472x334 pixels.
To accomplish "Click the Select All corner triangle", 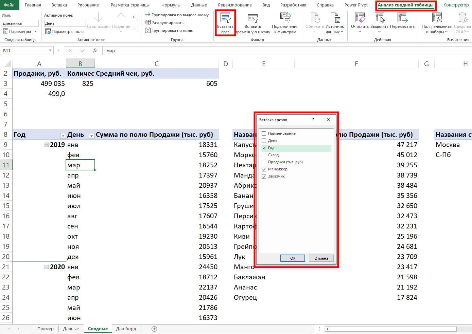I will (7, 63).
